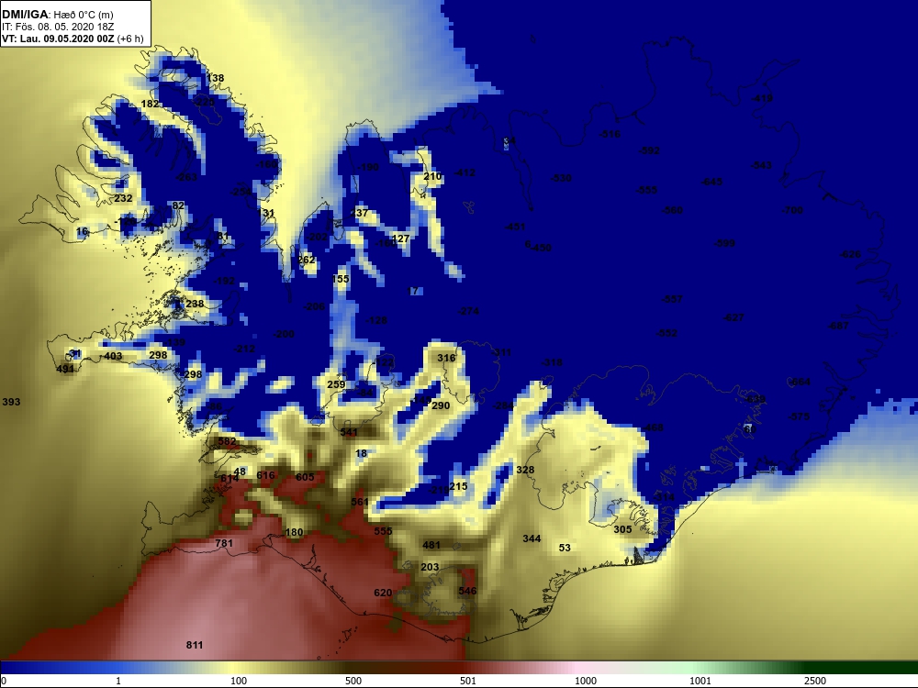The image size is (918, 688).
Task: Click the map value '781'
Action: point(224,543)
